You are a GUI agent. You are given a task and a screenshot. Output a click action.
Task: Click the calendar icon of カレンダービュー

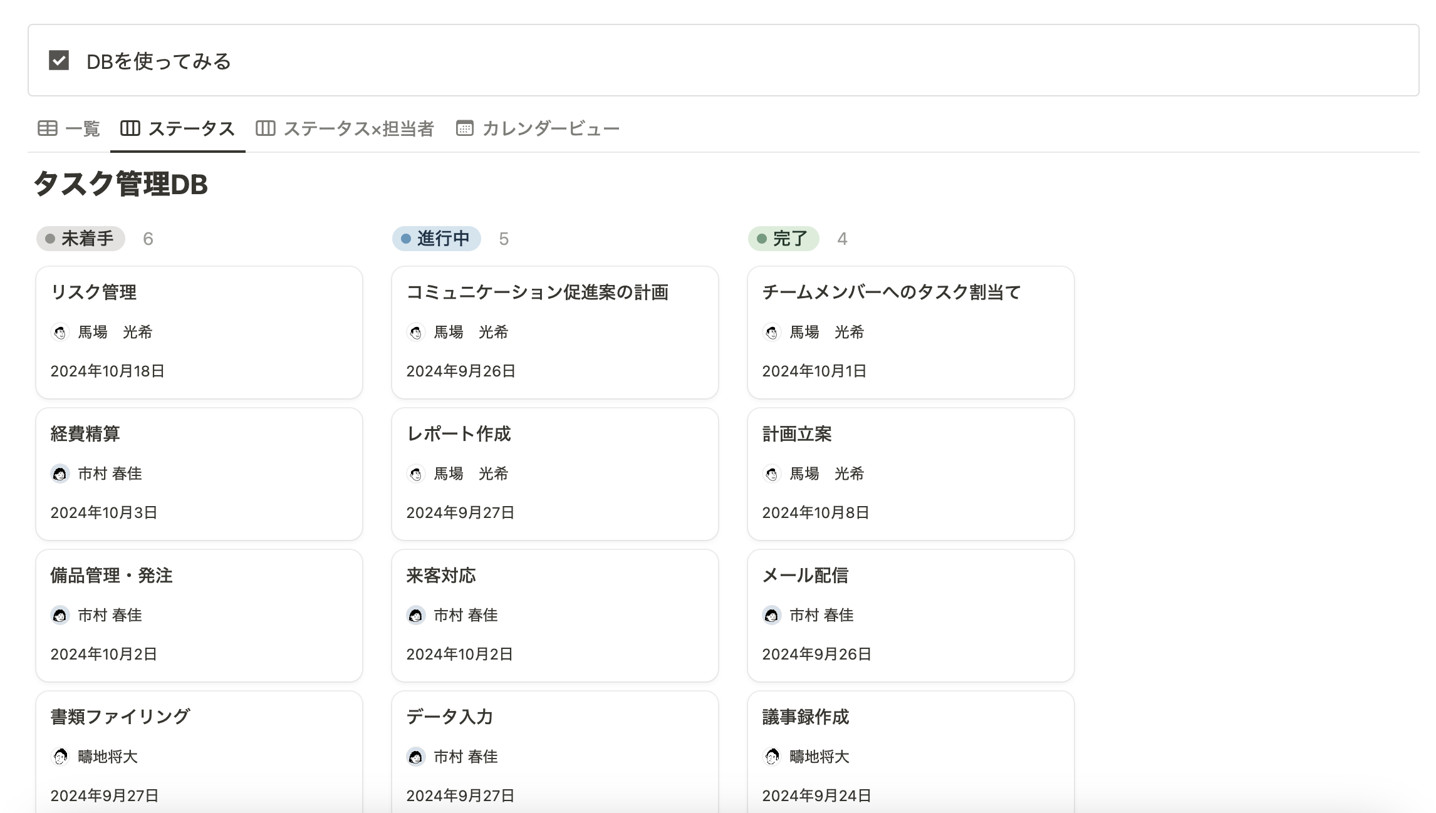point(464,128)
